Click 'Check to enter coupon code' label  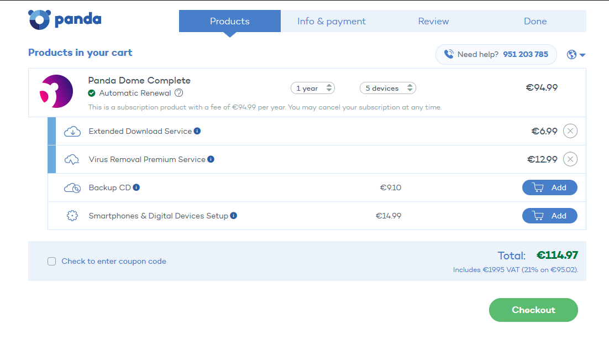click(x=114, y=261)
